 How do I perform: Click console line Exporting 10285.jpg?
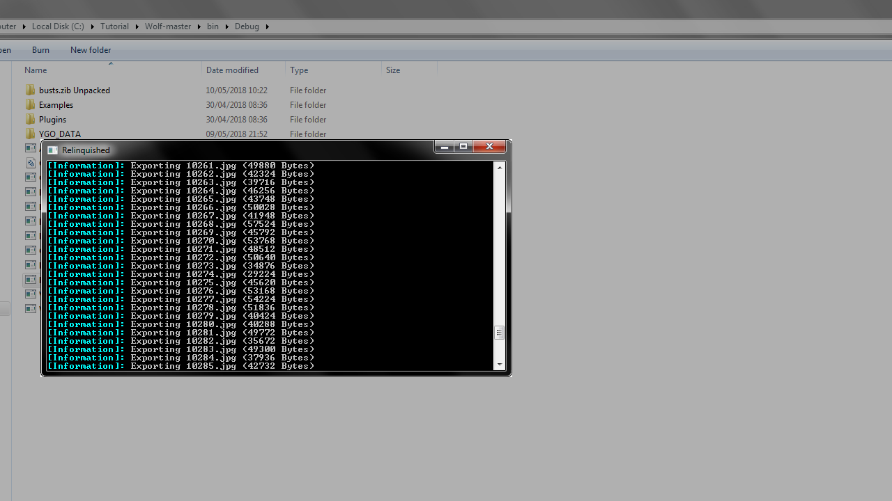point(181,366)
